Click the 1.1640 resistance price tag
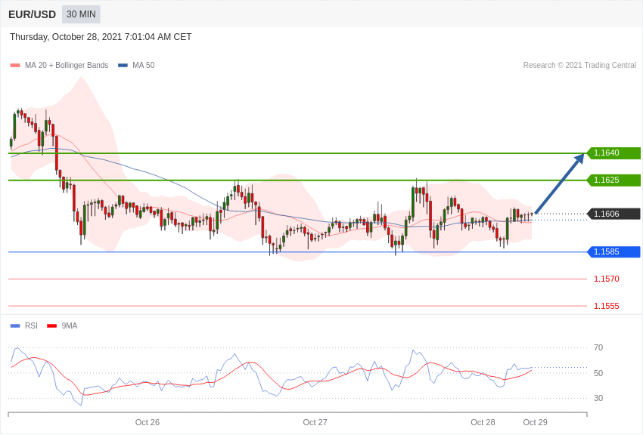Screen dimensions: 643x435 (x=614, y=153)
